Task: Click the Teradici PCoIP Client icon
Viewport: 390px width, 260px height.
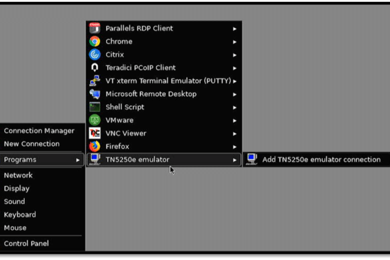Action: coord(95,67)
